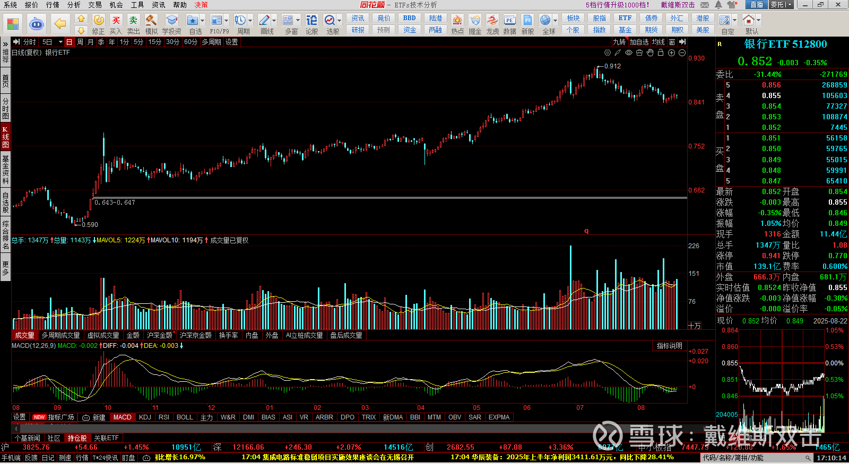This screenshot has height=464, width=849.
Task: Open the 学投资 graduation cap icon
Action: tap(171, 24)
